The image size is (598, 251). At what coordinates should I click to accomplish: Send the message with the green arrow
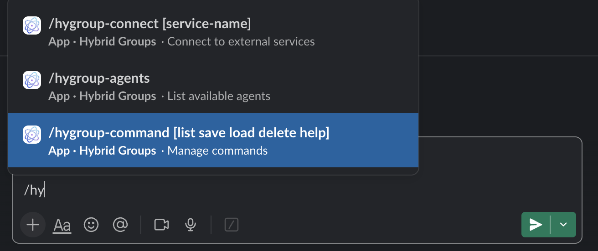[536, 225]
